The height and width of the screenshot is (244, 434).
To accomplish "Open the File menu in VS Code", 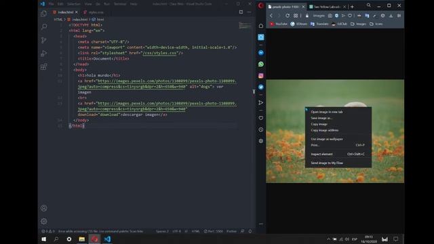I will pos(52,4).
